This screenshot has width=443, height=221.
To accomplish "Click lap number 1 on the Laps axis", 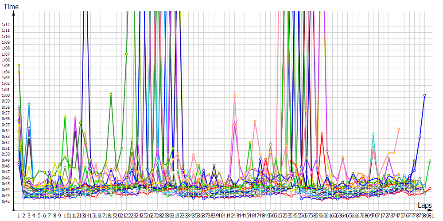I will tap(19, 215).
